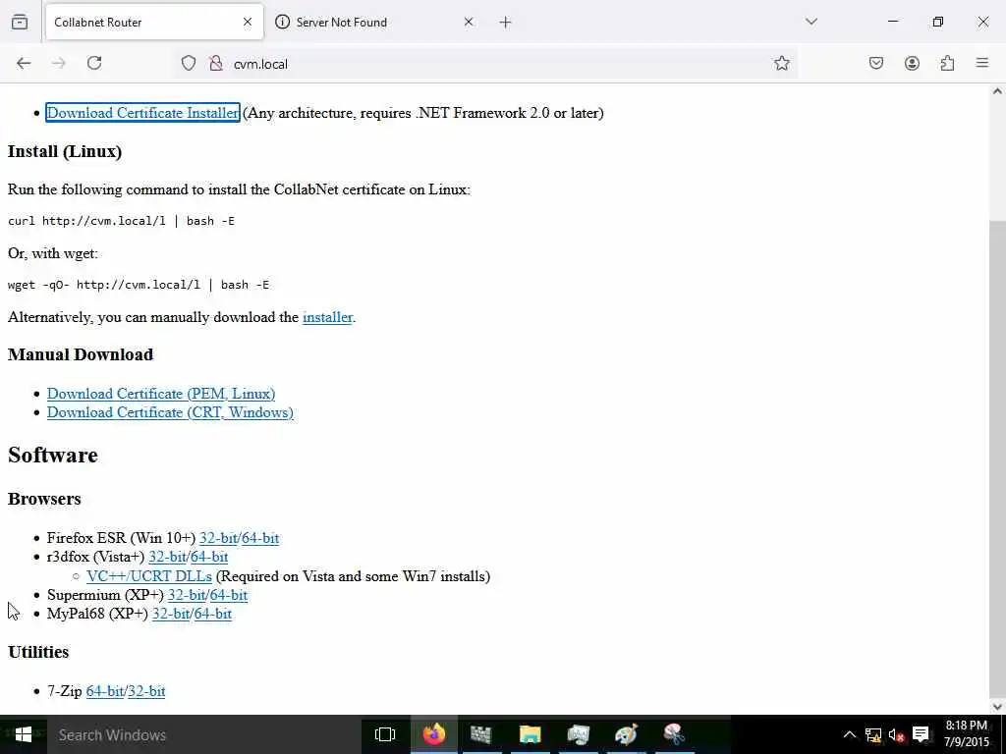Open the Firefox account icon

click(912, 63)
